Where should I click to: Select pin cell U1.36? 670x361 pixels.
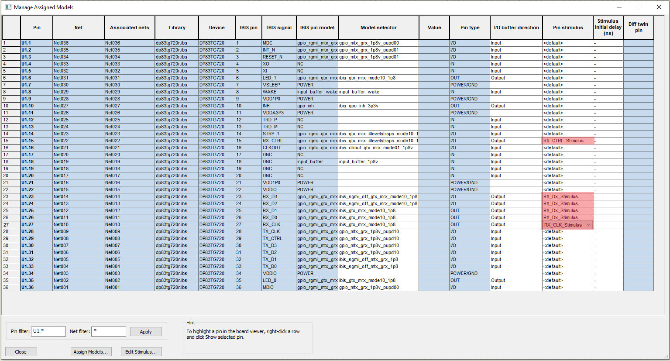[37, 287]
